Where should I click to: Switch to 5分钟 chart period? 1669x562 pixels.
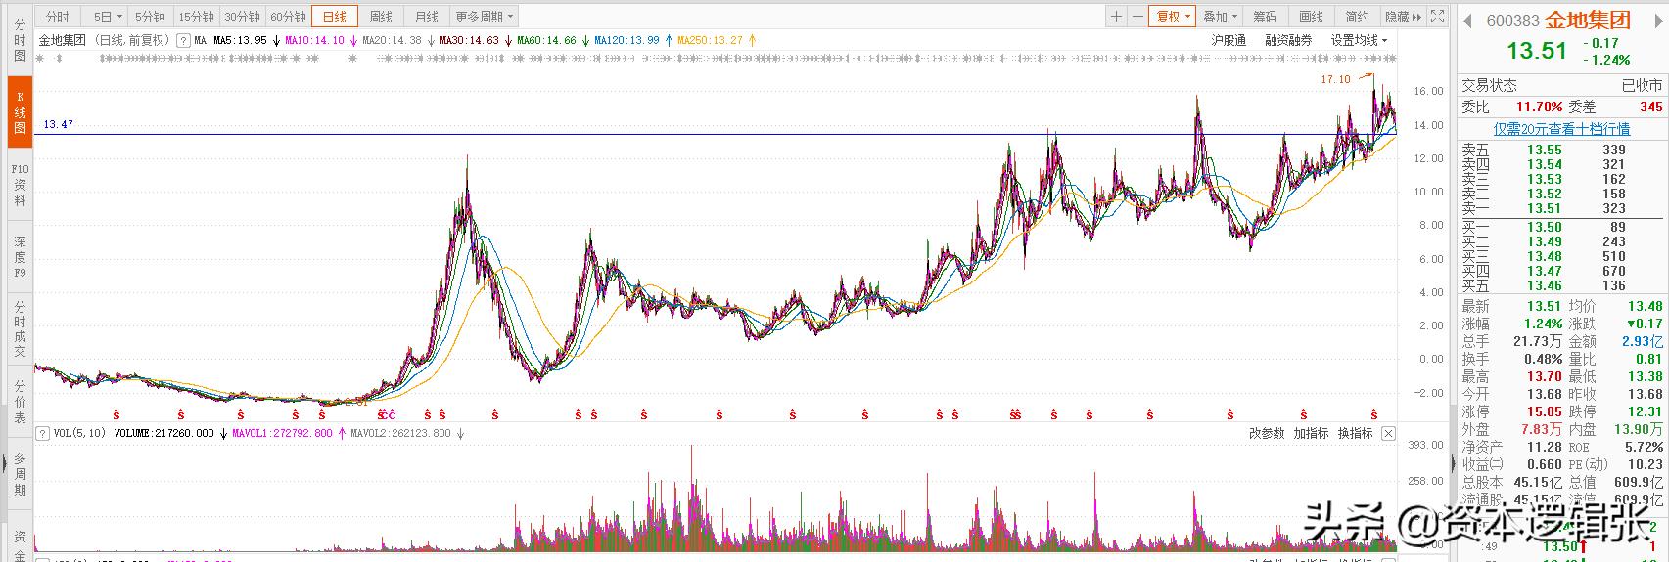150,17
